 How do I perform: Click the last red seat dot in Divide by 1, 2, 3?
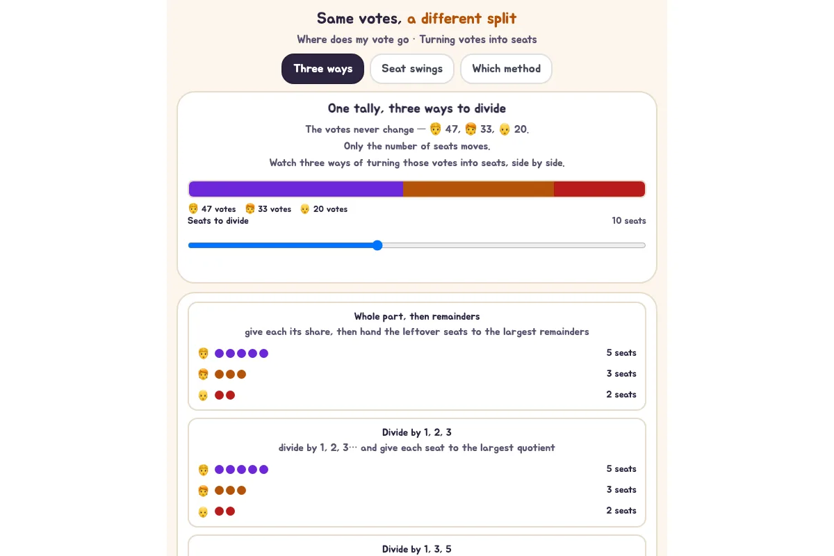[x=230, y=511]
